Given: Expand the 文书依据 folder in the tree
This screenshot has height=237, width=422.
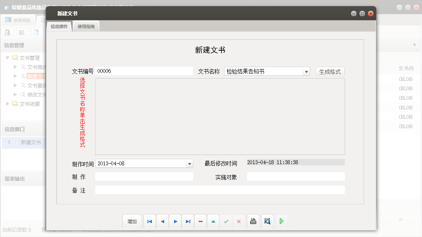Looking at the screenshot, I should [7, 104].
